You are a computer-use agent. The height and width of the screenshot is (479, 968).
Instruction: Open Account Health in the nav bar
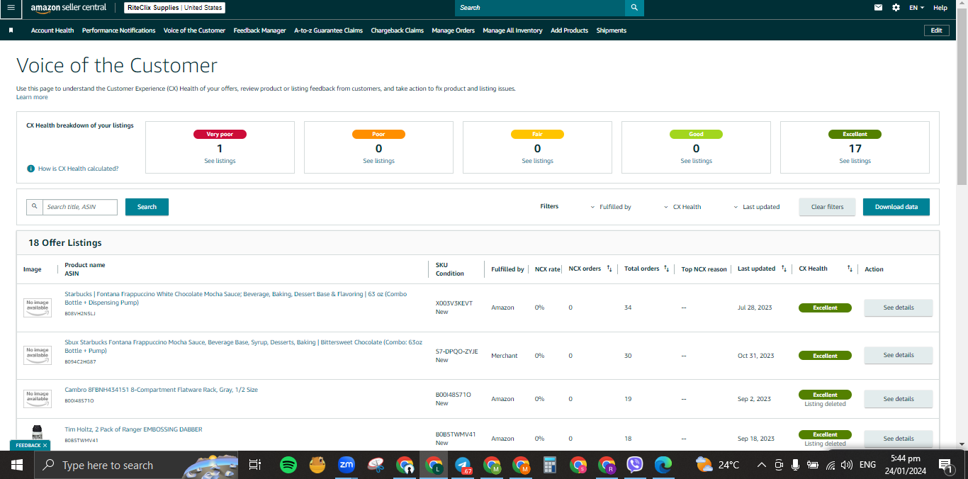pyautogui.click(x=52, y=30)
